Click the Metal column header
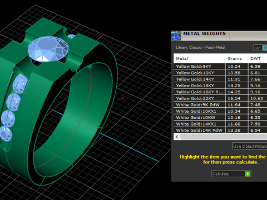This screenshot has width=267, height=200. point(199,58)
